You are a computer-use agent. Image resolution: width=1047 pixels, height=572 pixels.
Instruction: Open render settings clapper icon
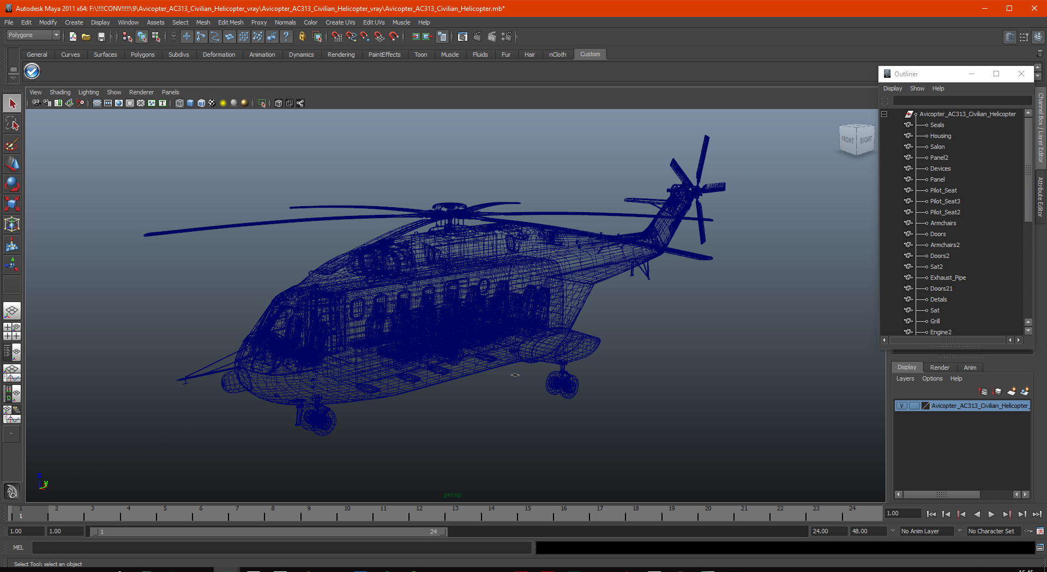507,37
